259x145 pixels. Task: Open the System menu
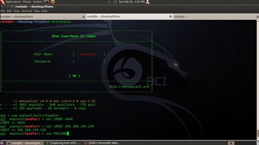38,2
